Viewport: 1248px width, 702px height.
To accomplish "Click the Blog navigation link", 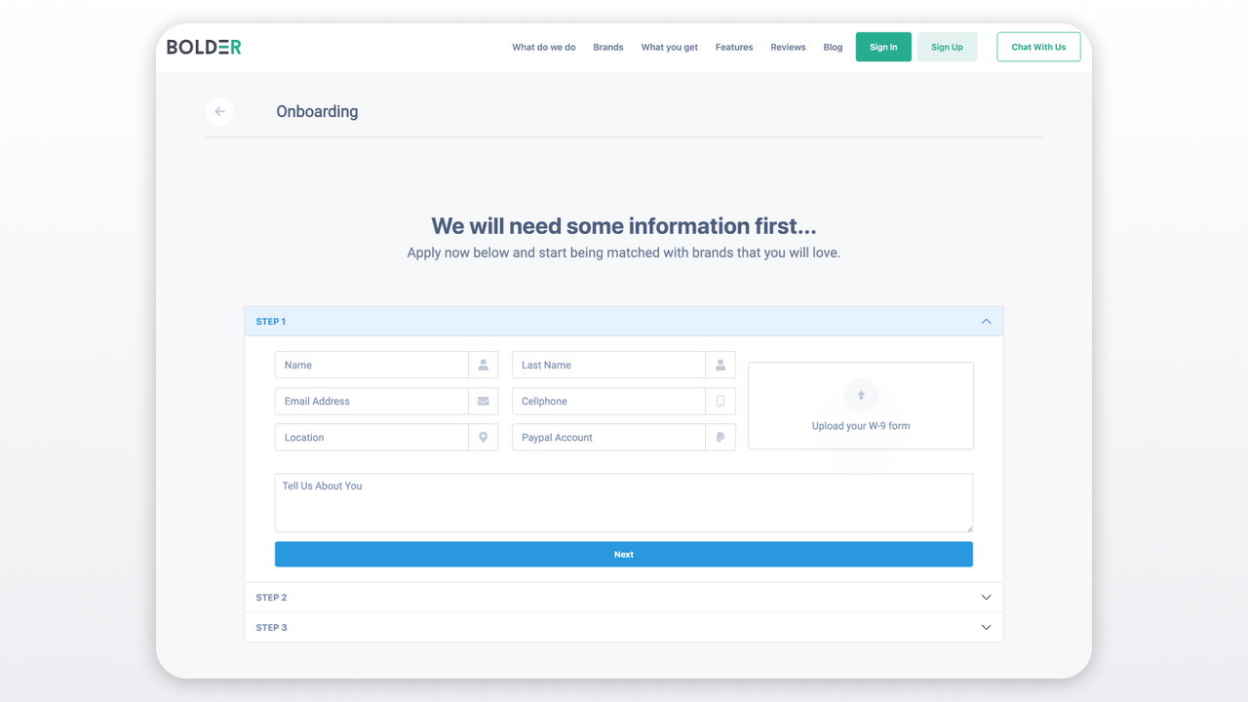I will click(833, 47).
